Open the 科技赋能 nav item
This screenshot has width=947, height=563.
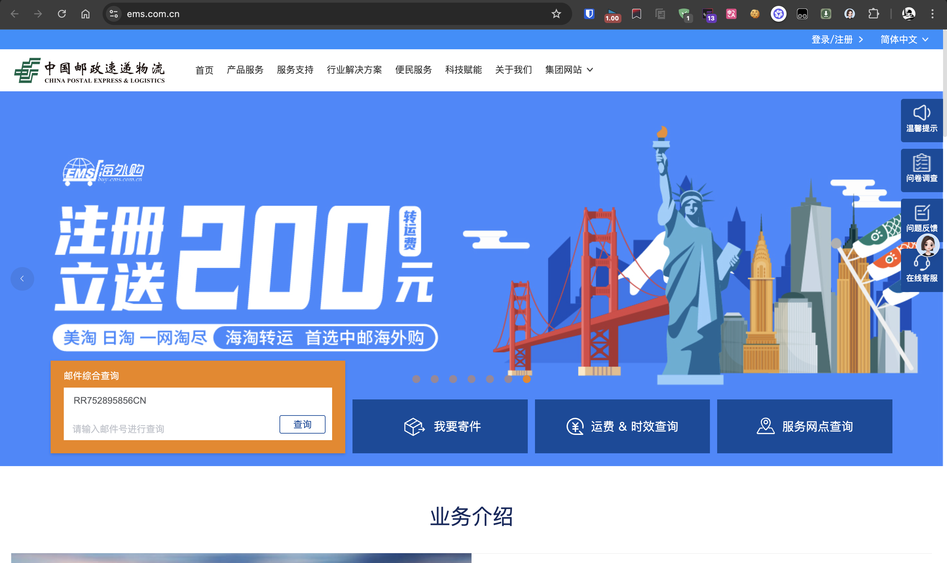[463, 70]
